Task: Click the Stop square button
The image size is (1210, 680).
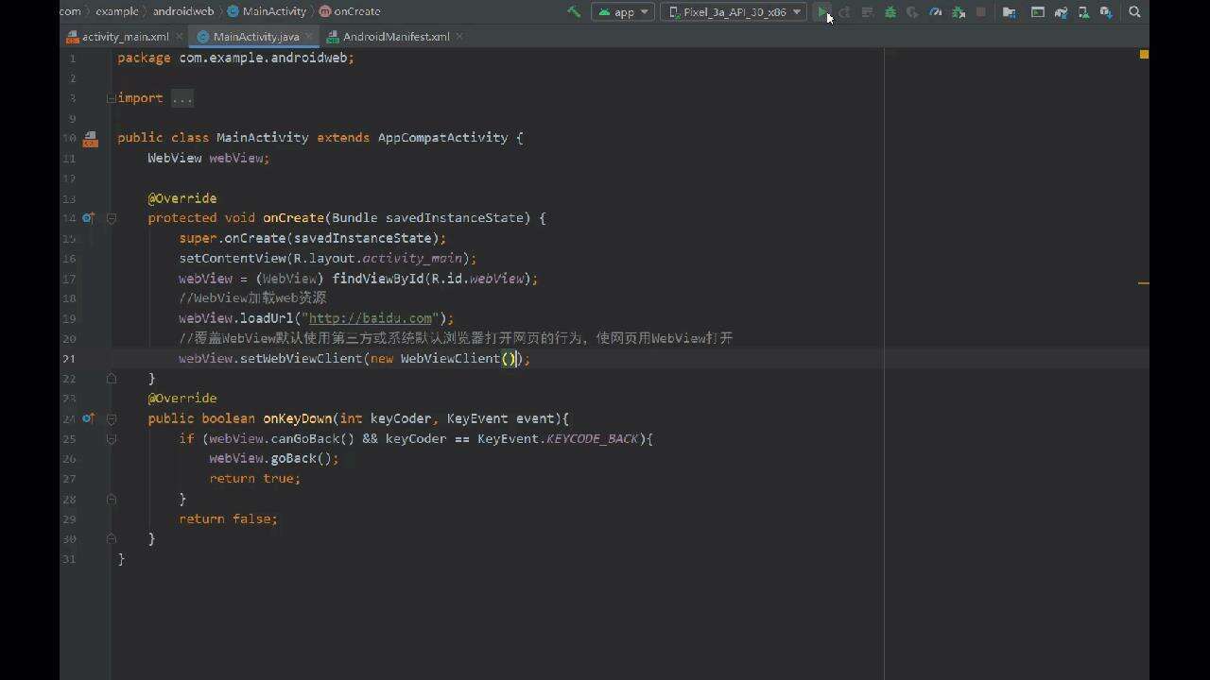Action: [981, 12]
